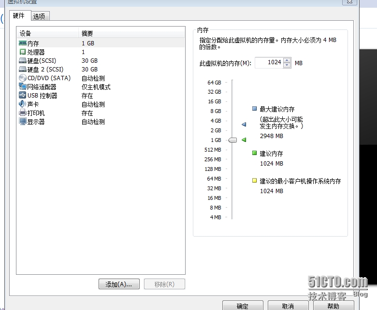The width and height of the screenshot is (377, 310).
Task: Click the yellow minimum guest OS memory square
Action: click(x=254, y=180)
